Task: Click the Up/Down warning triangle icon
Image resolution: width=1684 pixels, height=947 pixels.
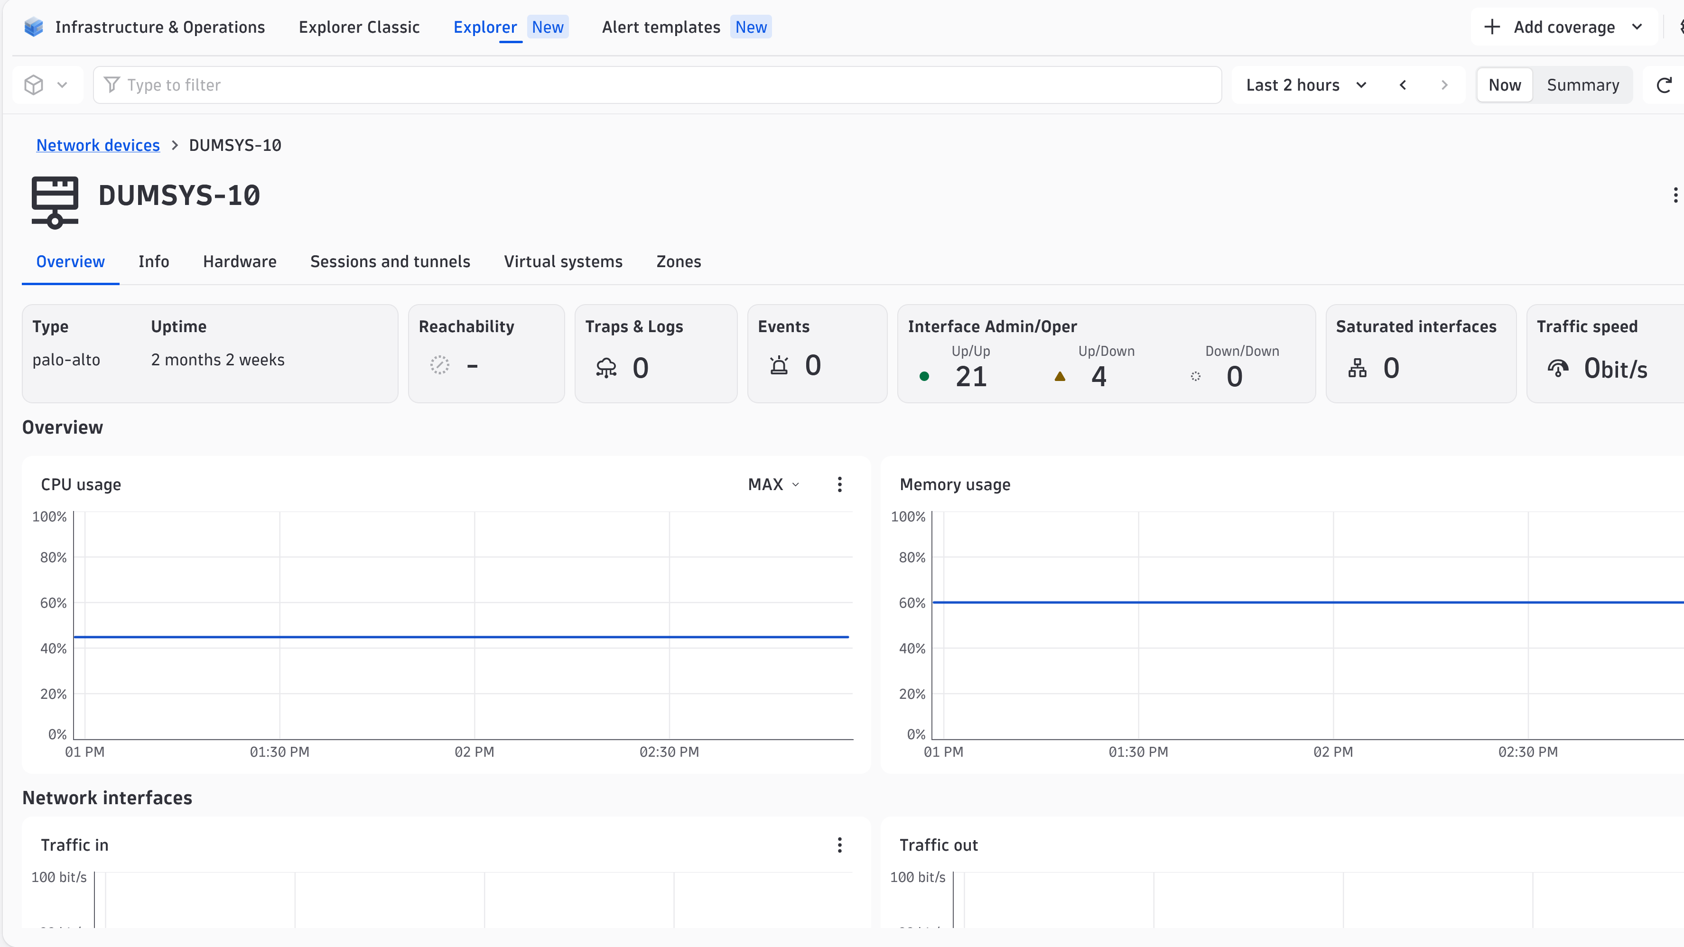Action: point(1060,376)
